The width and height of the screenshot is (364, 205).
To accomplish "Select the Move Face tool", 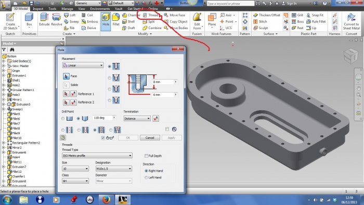I will (x=175, y=15).
